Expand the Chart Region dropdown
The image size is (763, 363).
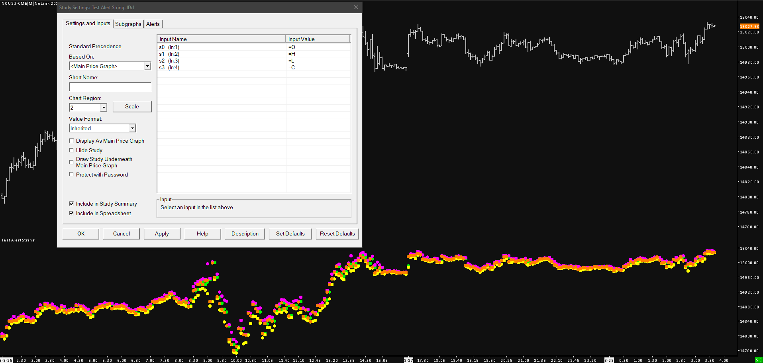click(x=104, y=108)
